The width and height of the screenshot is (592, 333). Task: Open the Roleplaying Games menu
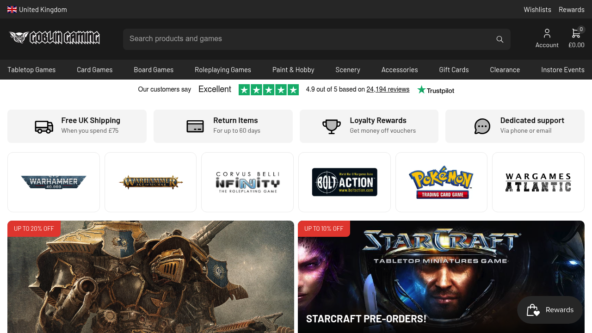pyautogui.click(x=223, y=70)
